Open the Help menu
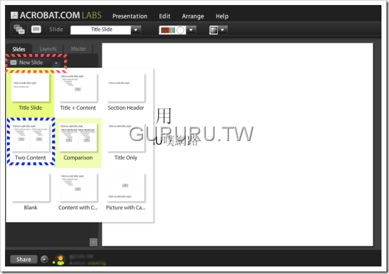This screenshot has height=274, width=389. [222, 16]
